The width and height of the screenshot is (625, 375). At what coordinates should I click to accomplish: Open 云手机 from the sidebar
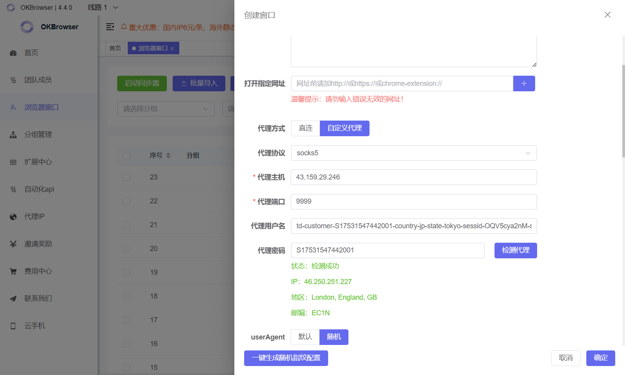[x=34, y=325]
